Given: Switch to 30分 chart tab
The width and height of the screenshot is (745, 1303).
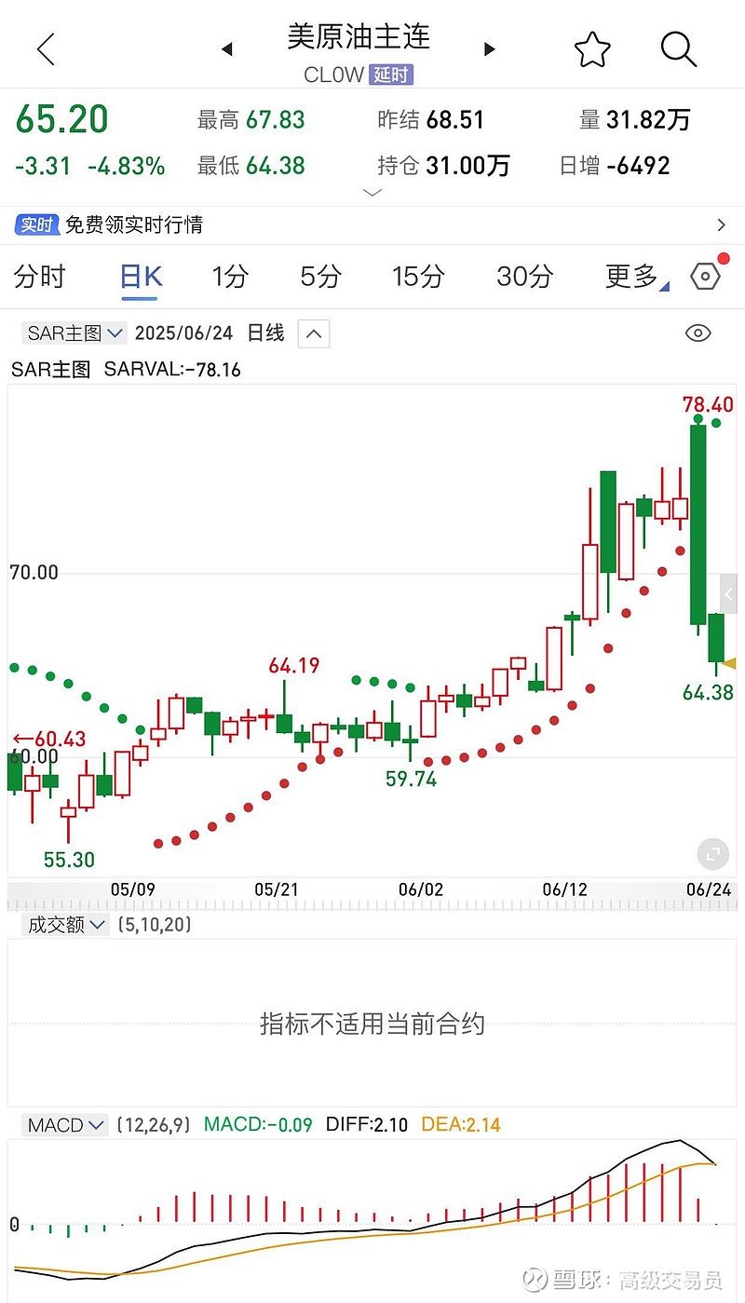Looking at the screenshot, I should coord(525,277).
